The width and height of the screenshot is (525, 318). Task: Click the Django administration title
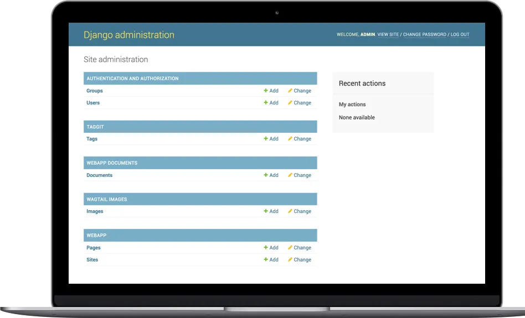pos(128,35)
